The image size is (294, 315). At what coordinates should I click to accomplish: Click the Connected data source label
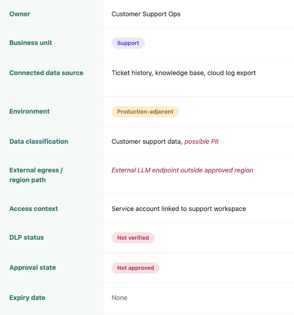(46, 73)
